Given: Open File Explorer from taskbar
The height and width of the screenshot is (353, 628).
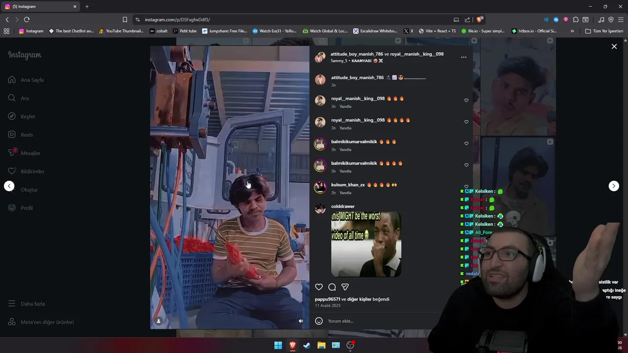Looking at the screenshot, I should click(321, 345).
